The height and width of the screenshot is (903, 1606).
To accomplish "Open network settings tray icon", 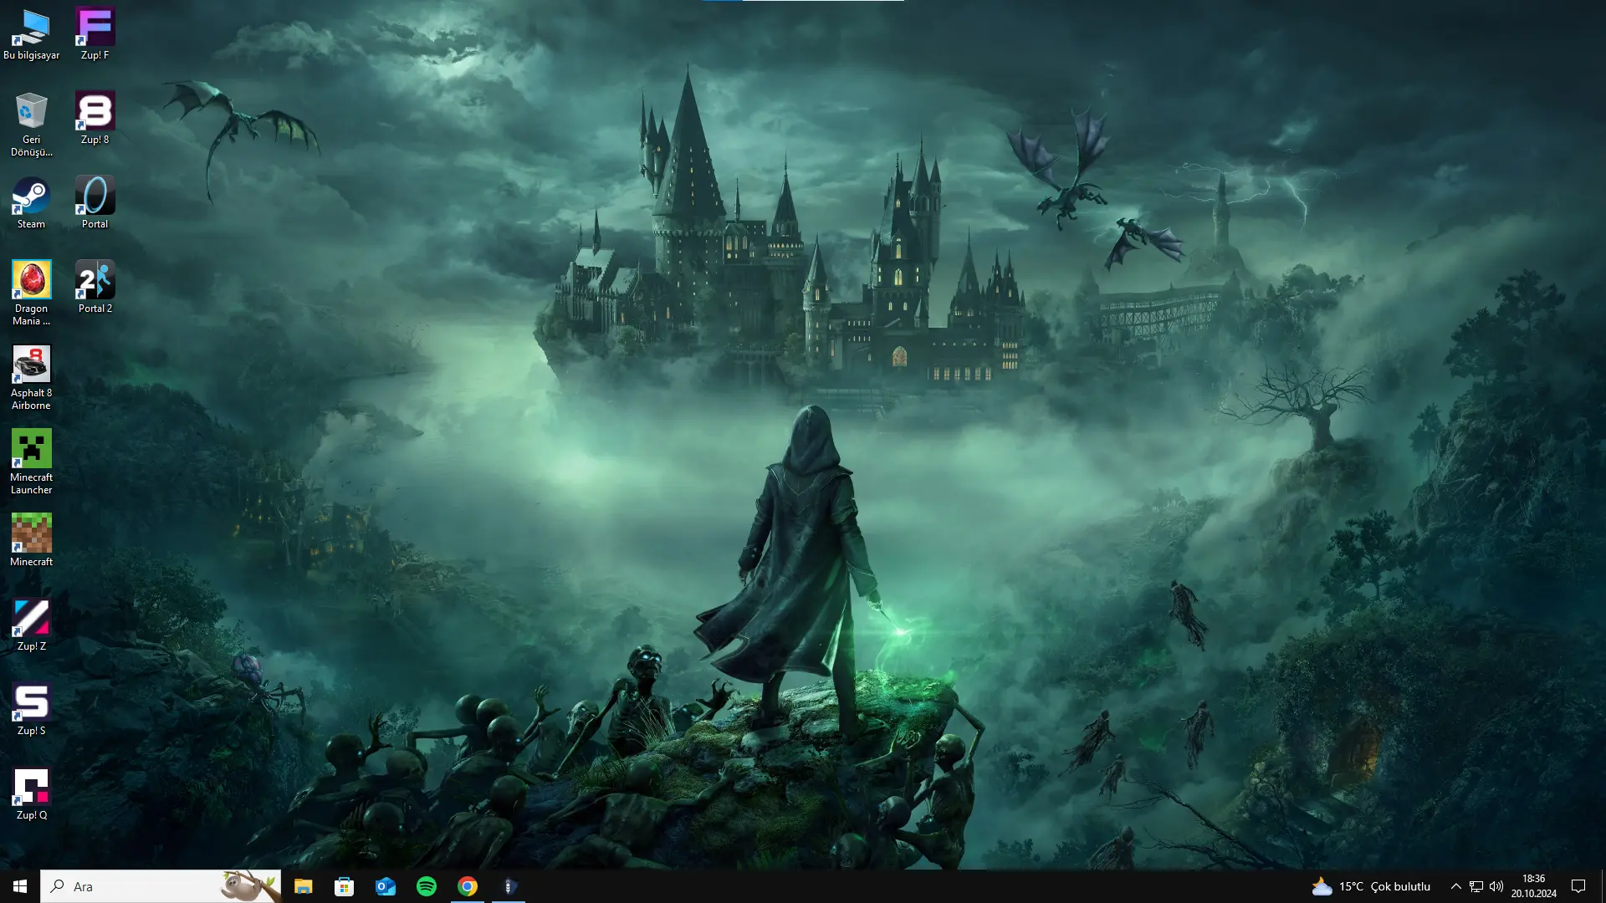I will tap(1476, 886).
